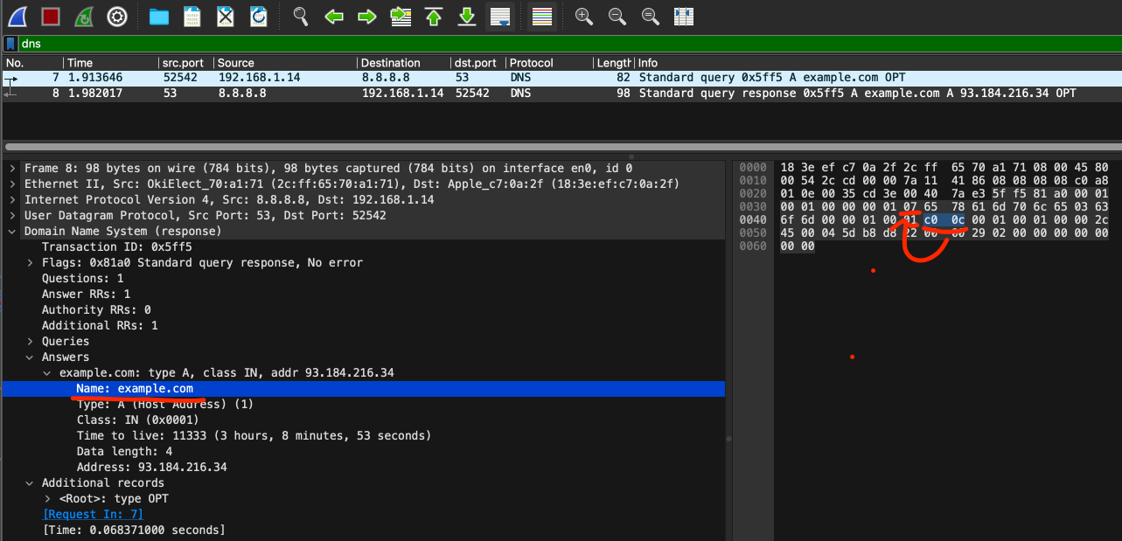Select the Transaction ID: 0x5ff5 field

[116, 246]
